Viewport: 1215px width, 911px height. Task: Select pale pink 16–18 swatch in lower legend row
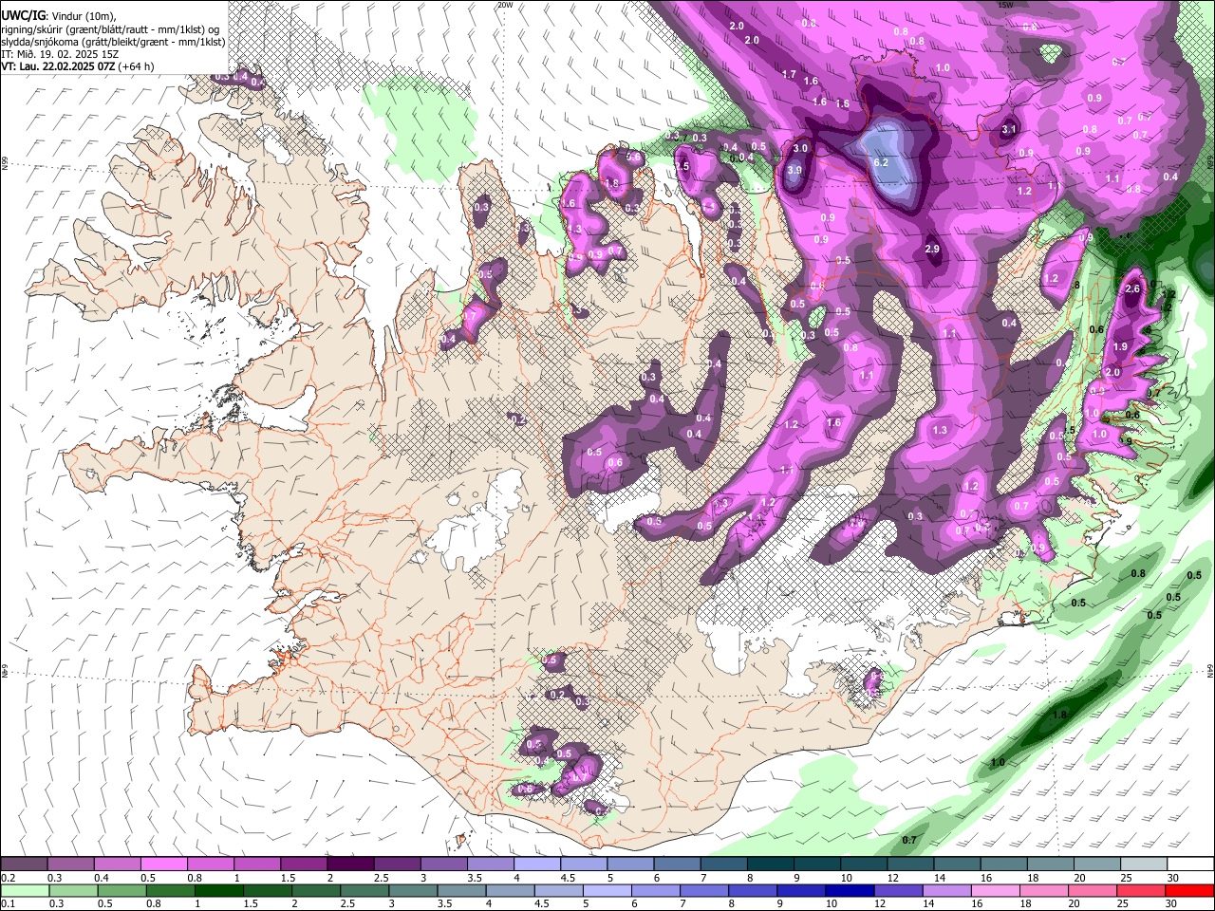[x=995, y=890]
